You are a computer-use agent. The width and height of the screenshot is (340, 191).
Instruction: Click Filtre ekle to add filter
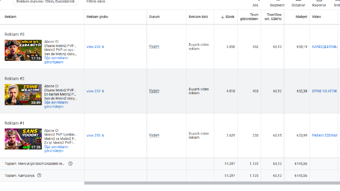(x=96, y=2)
